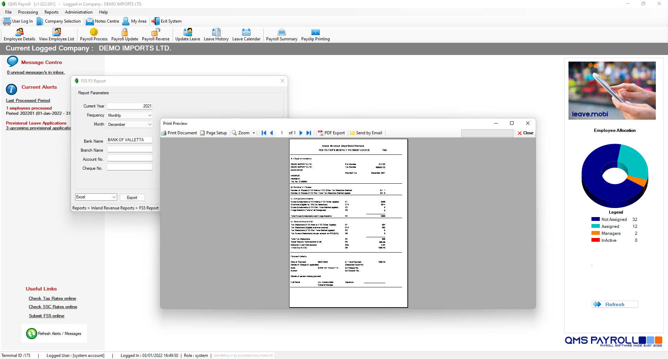Viewport: 668px width, 359px height.
Task: Click Exit System toolbar item
Action: (x=166, y=21)
